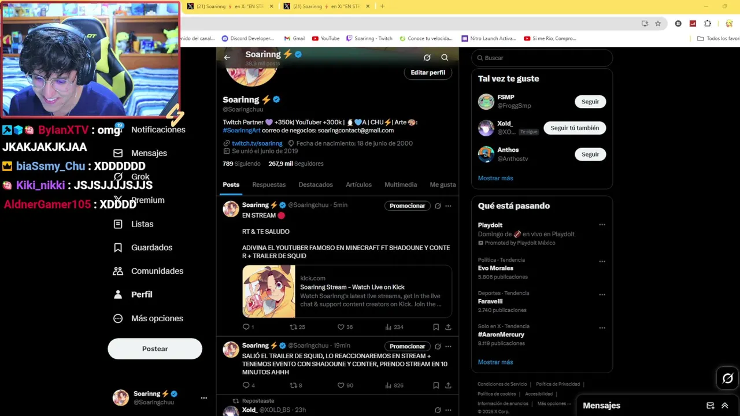
Task: Open options for Evo Morales trend
Action: point(602,261)
